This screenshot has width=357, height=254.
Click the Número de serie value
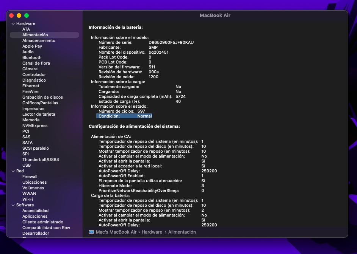[x=171, y=42]
